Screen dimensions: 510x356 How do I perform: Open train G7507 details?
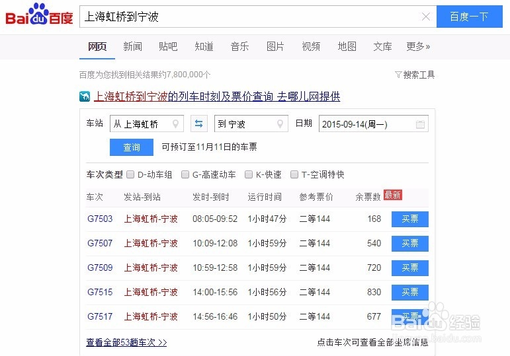pyautogui.click(x=100, y=243)
